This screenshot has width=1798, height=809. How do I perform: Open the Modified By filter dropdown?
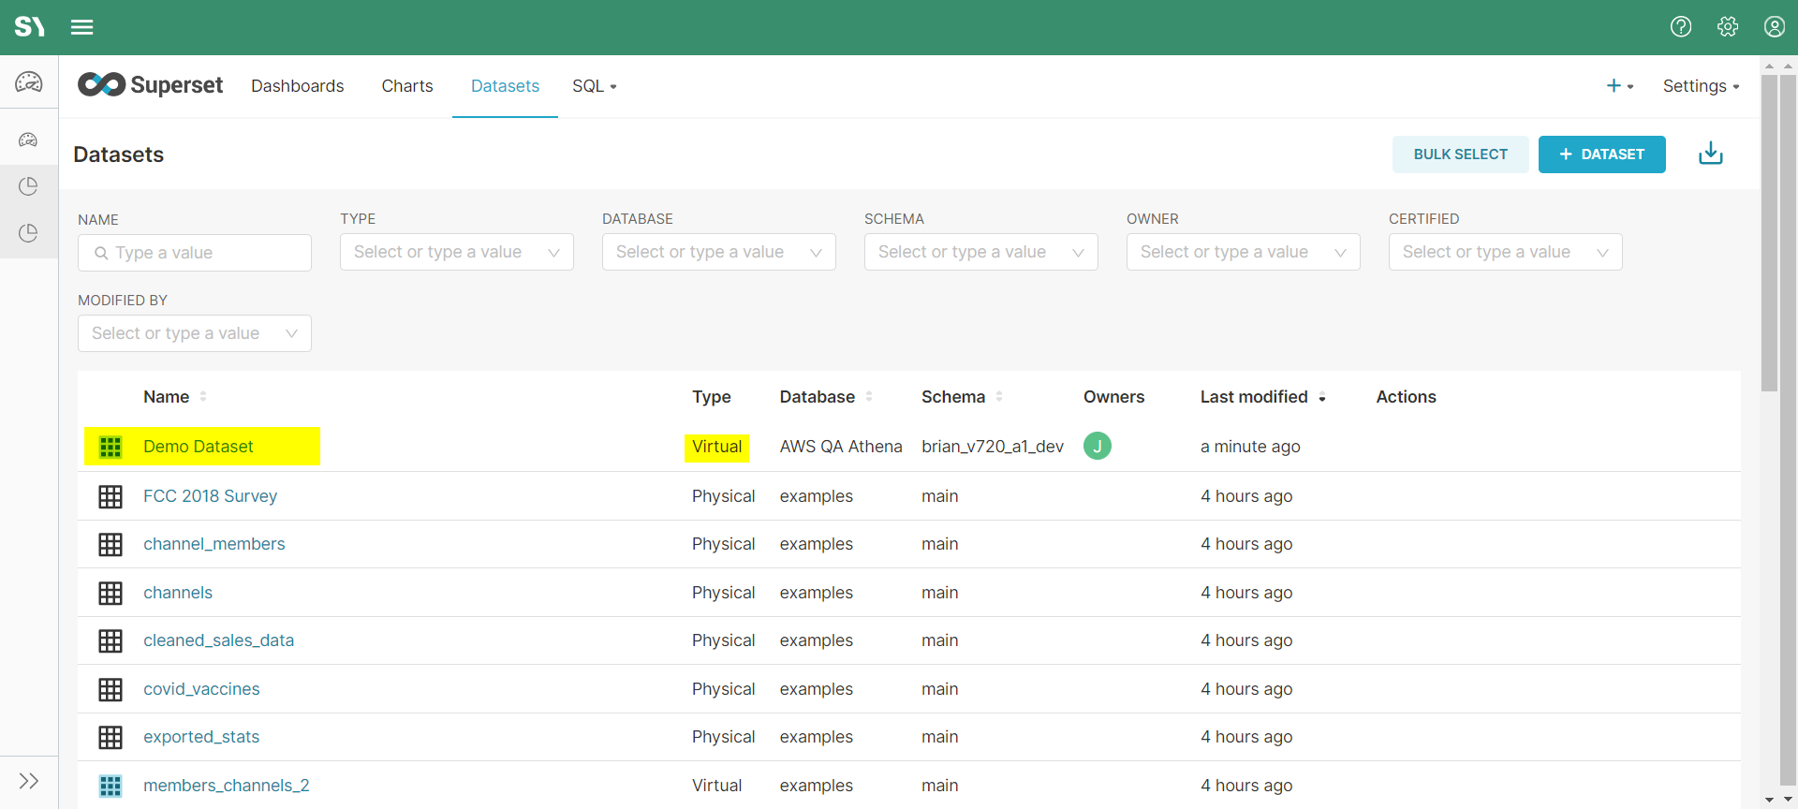point(194,333)
